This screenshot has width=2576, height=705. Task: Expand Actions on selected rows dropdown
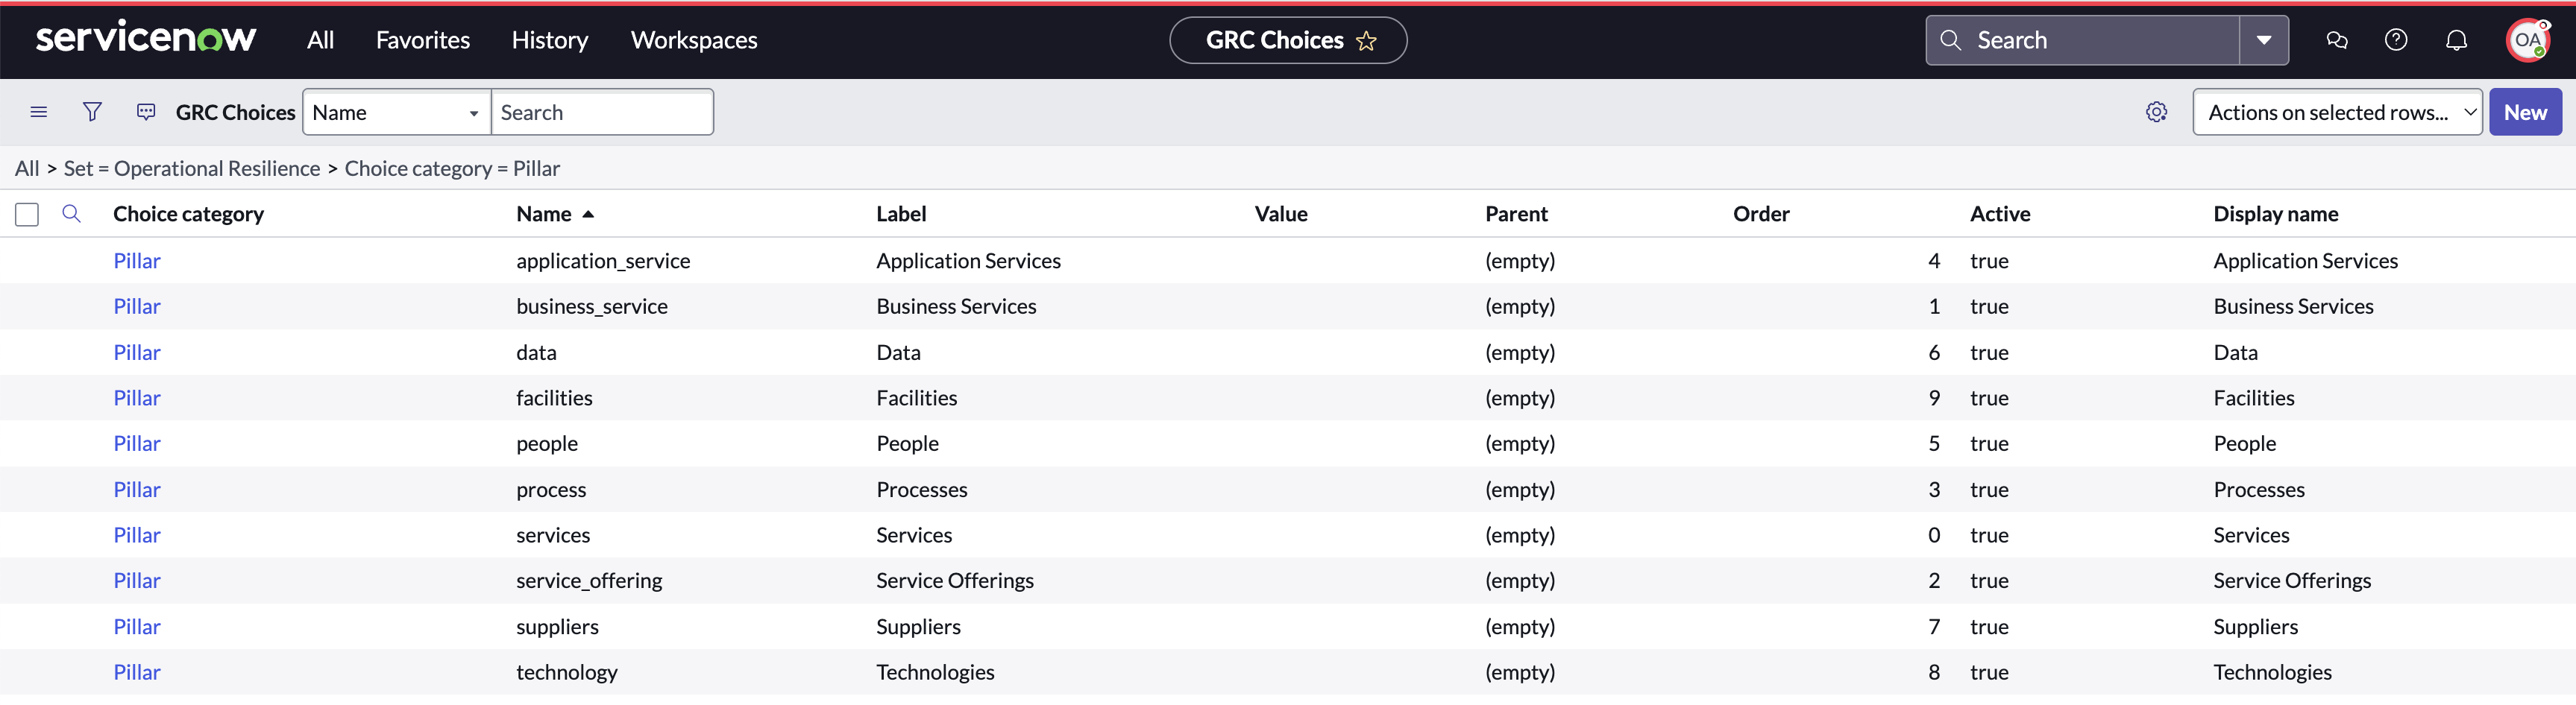pyautogui.click(x=2337, y=112)
